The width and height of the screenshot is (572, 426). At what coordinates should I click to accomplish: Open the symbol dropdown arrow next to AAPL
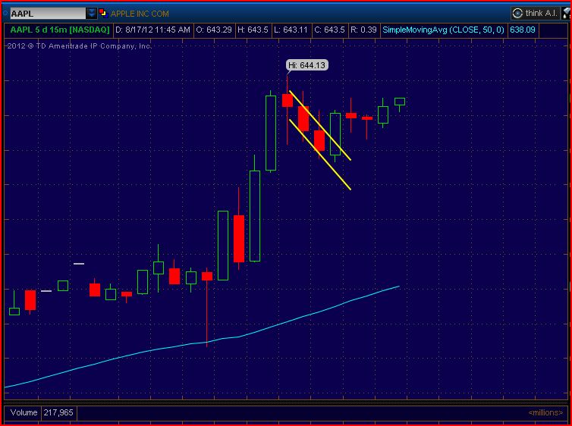coord(91,14)
